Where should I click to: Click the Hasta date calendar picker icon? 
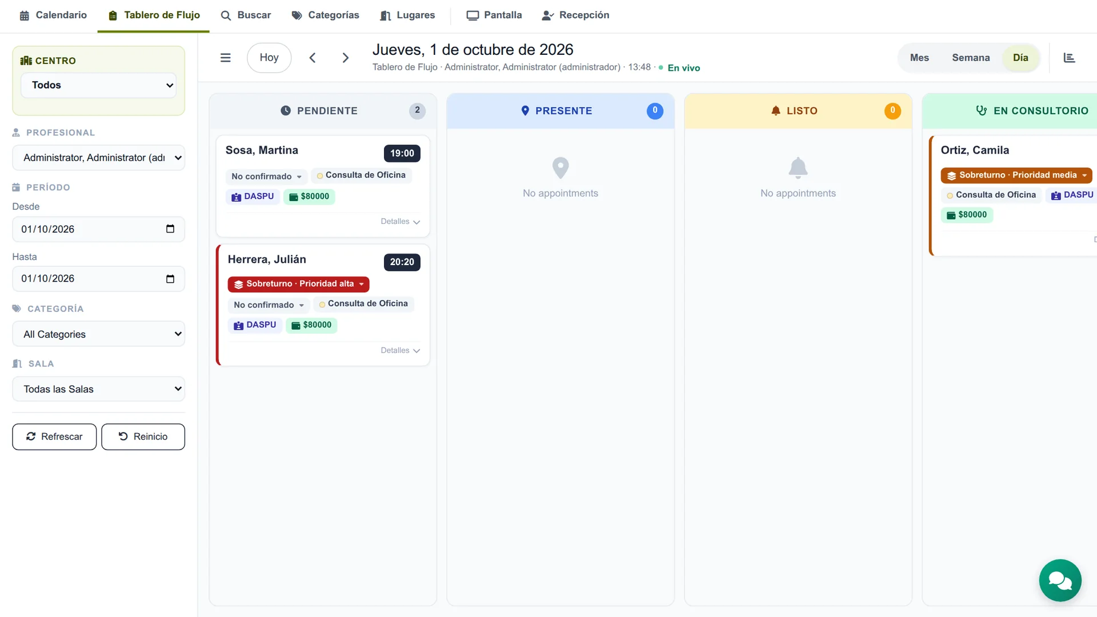click(170, 279)
